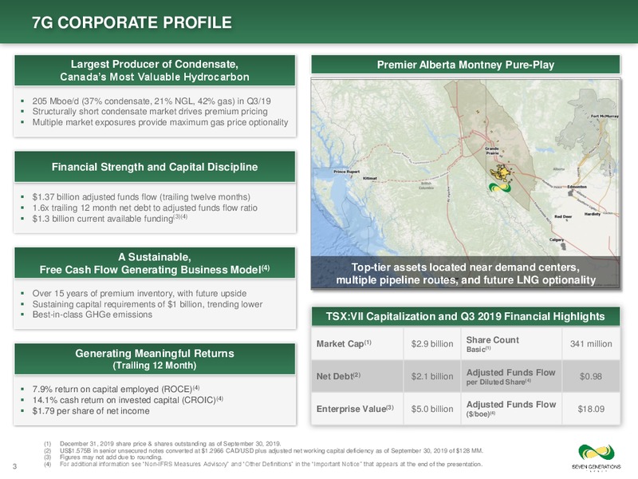The height and width of the screenshot is (479, 638).
Task: Click 'Adjusted Funds Flow per Diluted Share' cell
Action: (511, 376)
